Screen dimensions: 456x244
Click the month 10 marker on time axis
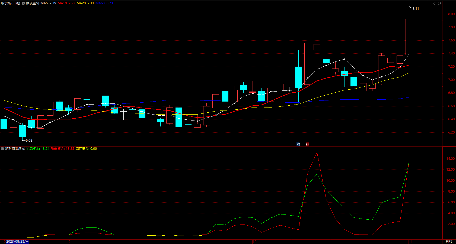(254, 242)
